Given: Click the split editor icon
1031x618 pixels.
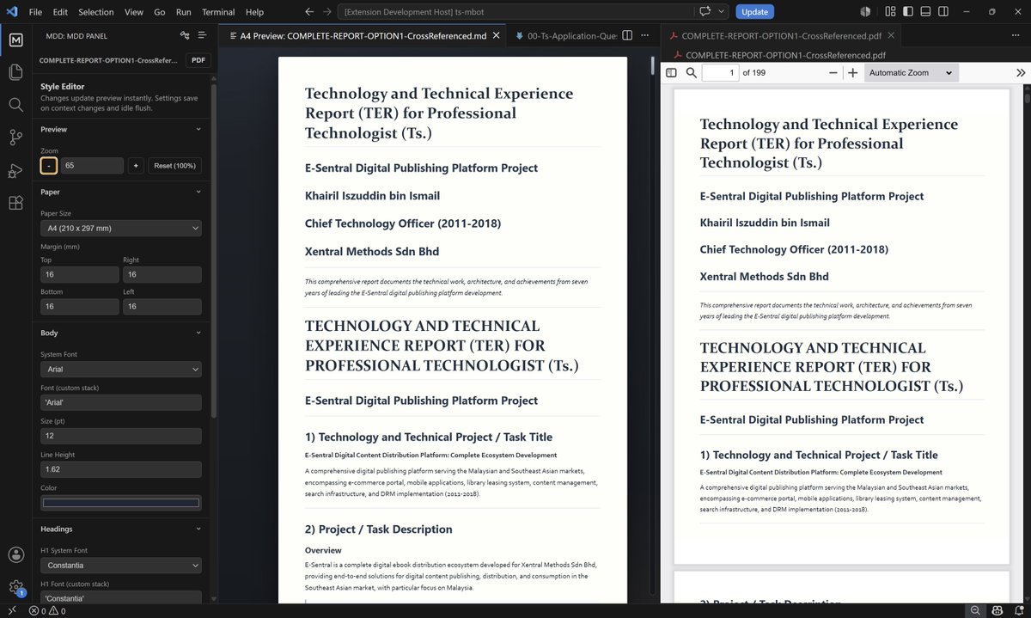Looking at the screenshot, I should click(x=627, y=36).
